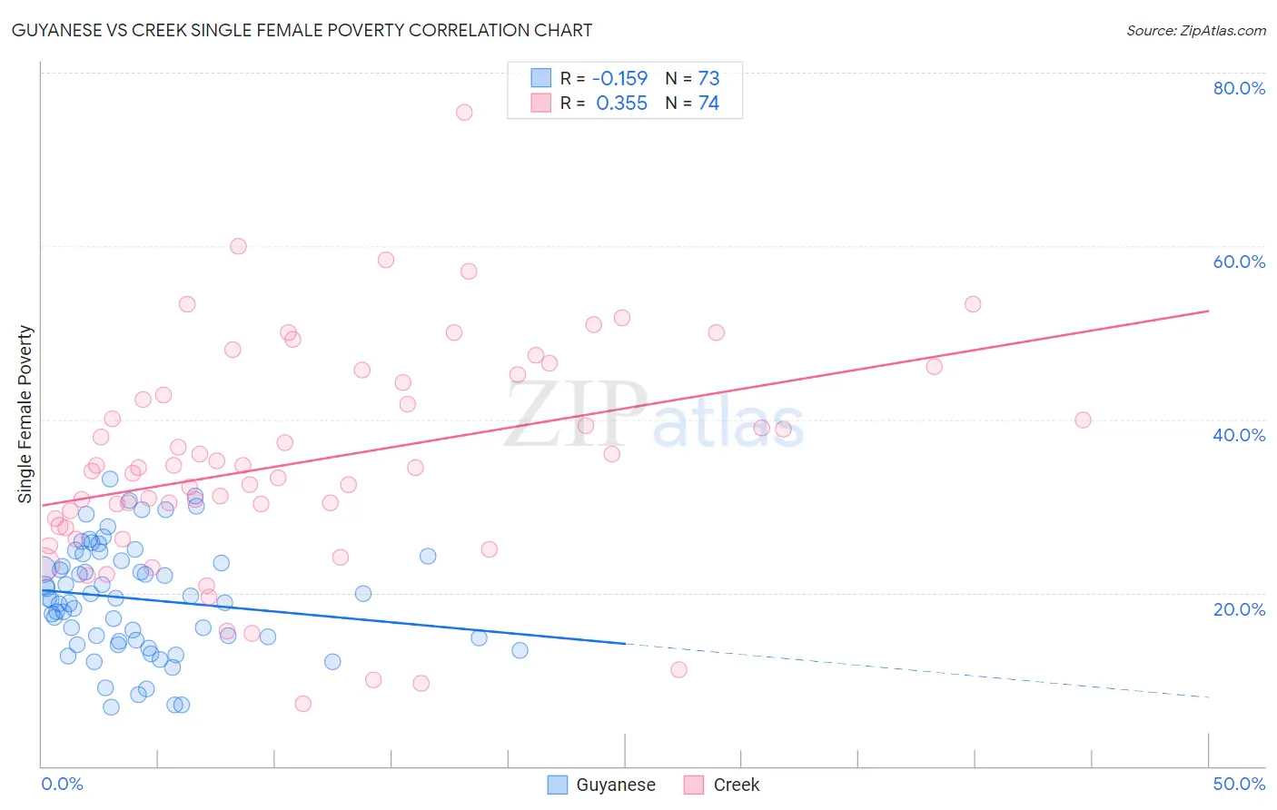Click the dashed blue extrapolation line
1277x810 pixels.
click(x=917, y=670)
